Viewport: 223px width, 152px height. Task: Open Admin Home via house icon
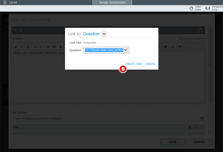[x=191, y=8]
